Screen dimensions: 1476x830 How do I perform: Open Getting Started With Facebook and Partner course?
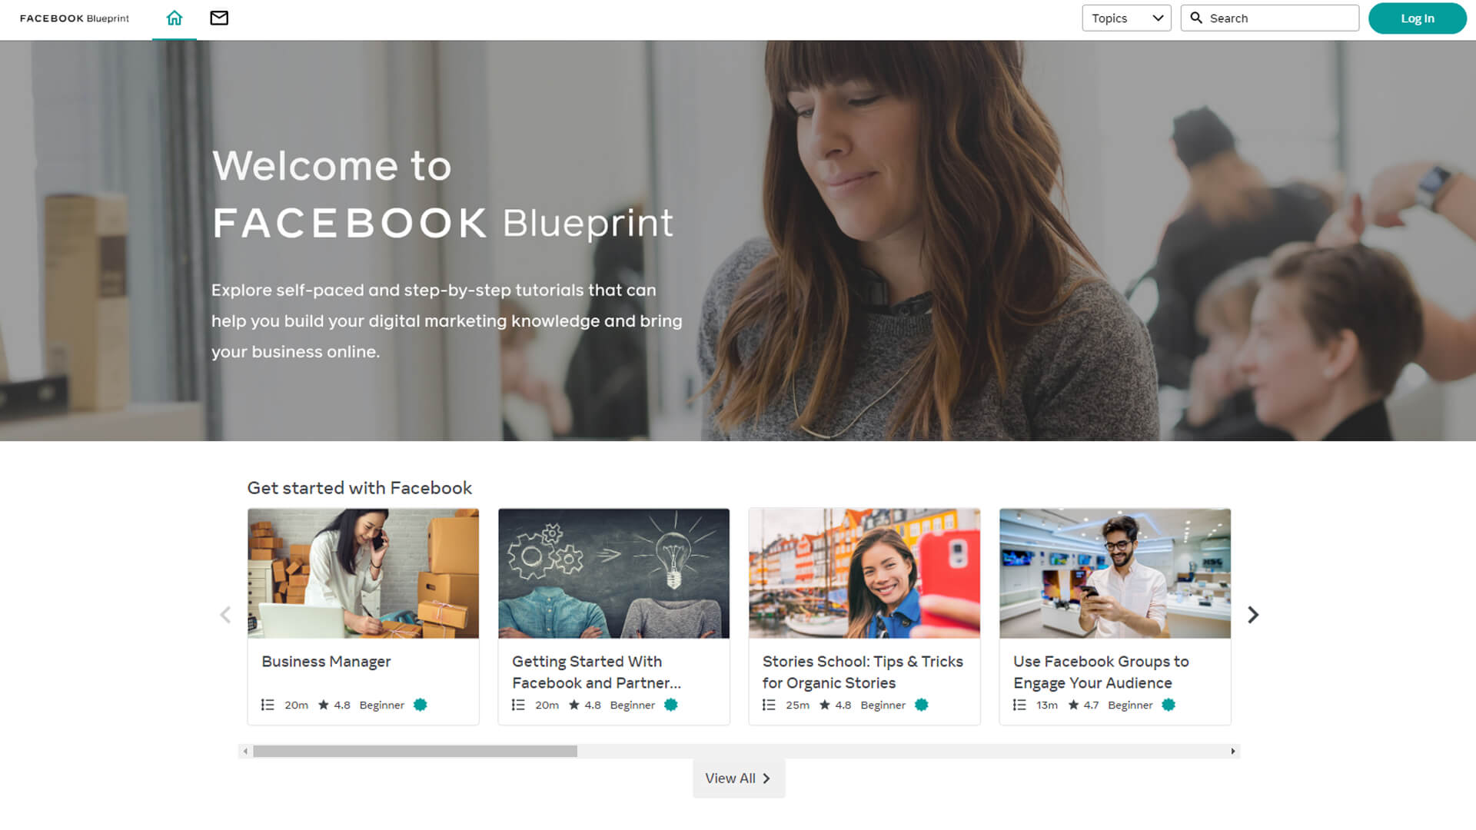(x=597, y=672)
